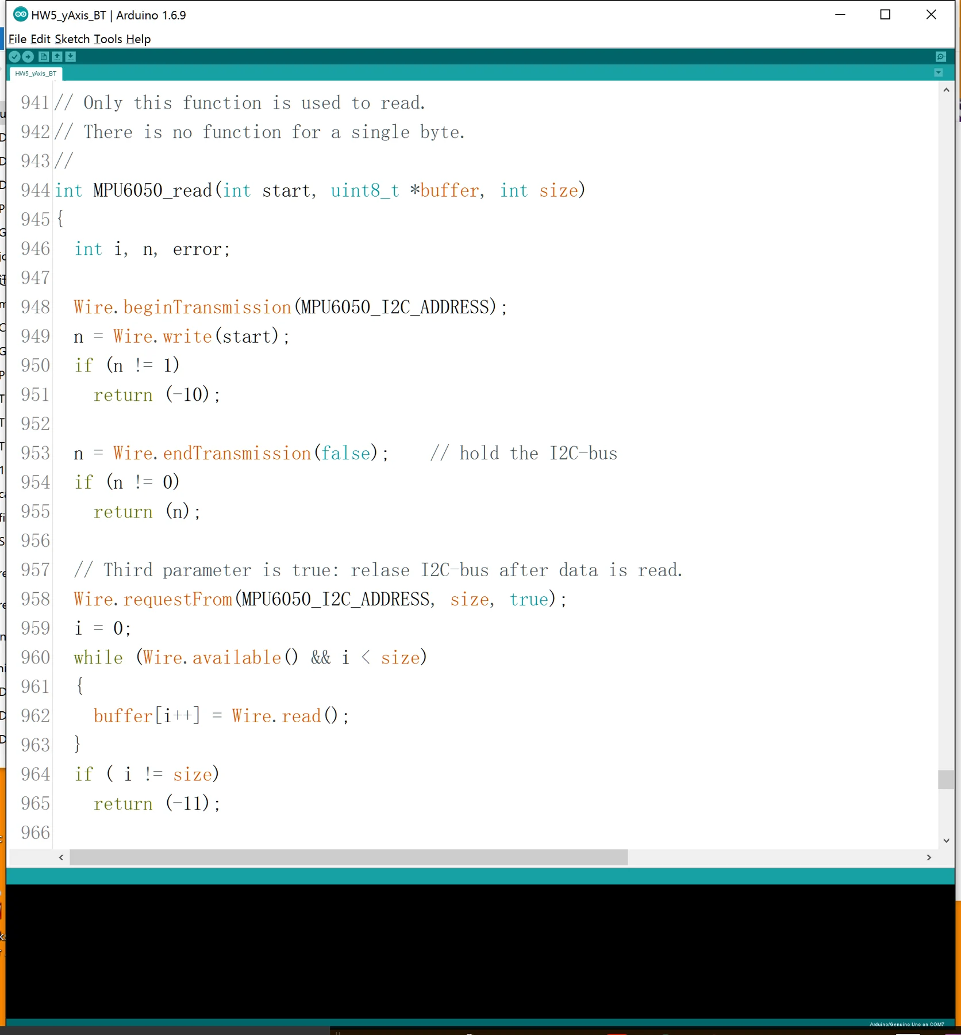Image resolution: width=961 pixels, height=1035 pixels.
Task: Click on Wire.endTransmission in line 953
Action: tap(212, 453)
